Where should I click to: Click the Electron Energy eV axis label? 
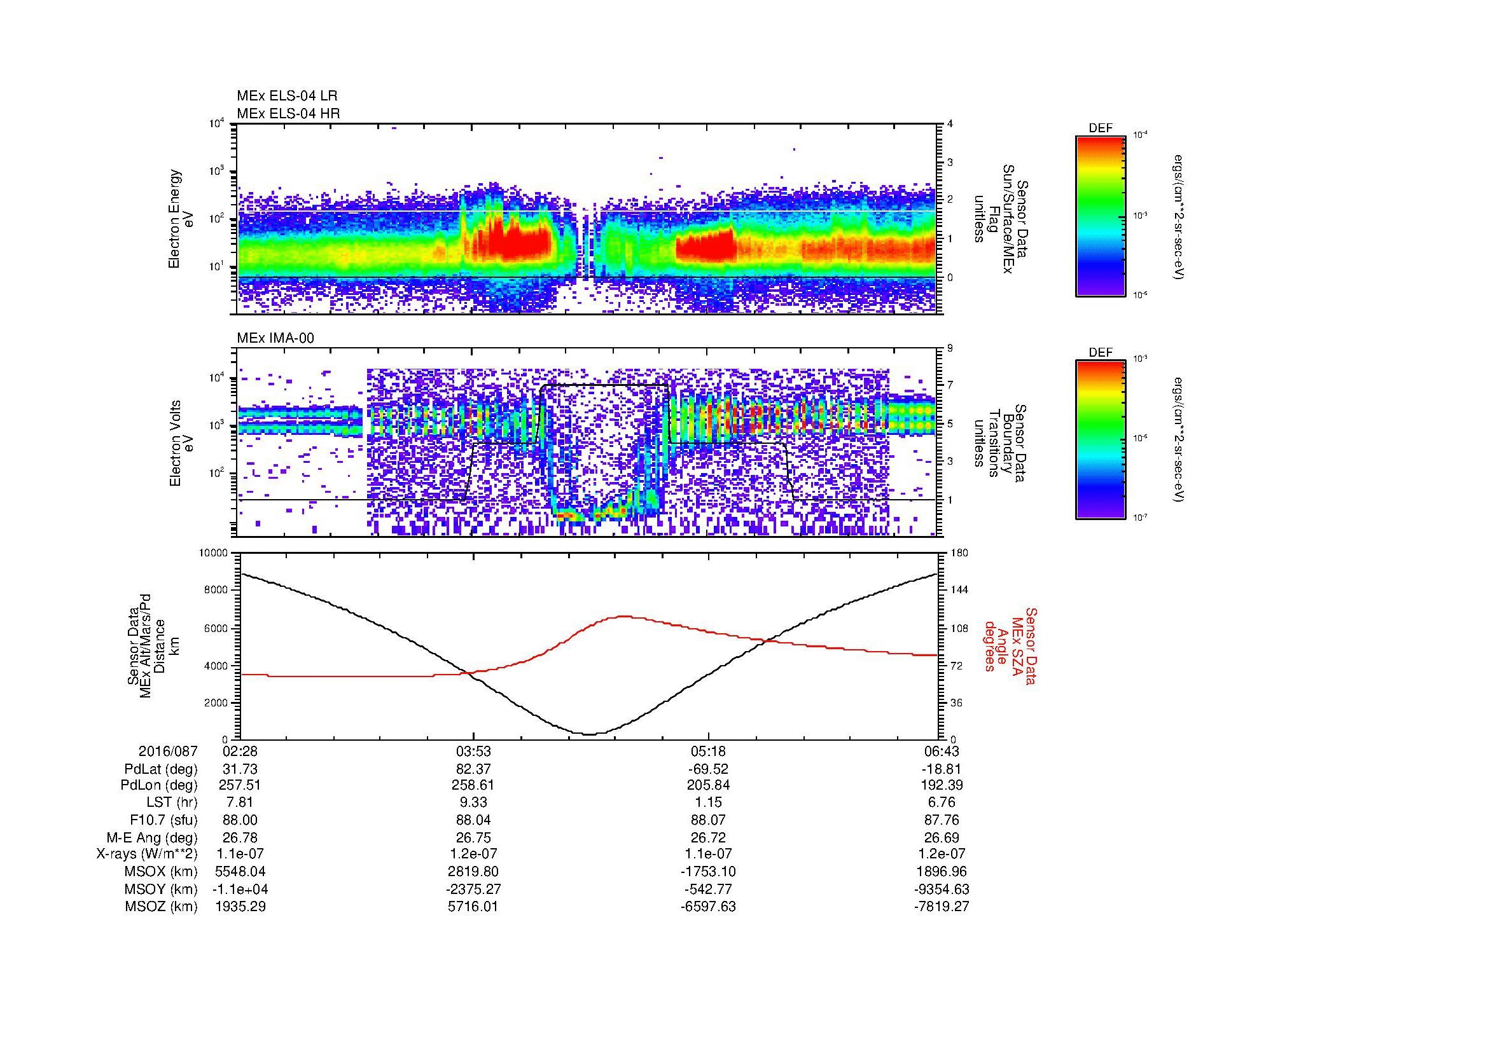(x=181, y=219)
